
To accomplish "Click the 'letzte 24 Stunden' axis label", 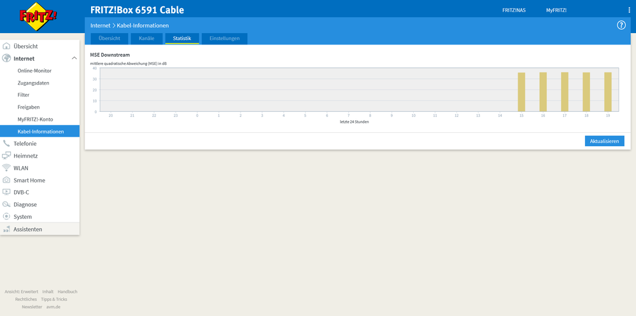I will pyautogui.click(x=354, y=122).
